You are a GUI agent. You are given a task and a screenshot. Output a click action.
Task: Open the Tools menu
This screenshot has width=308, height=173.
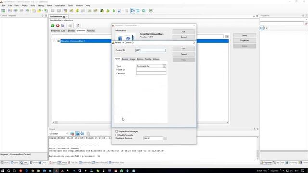pos(70,5)
